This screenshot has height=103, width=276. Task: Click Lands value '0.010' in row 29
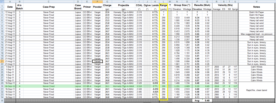[x=155, y=83]
